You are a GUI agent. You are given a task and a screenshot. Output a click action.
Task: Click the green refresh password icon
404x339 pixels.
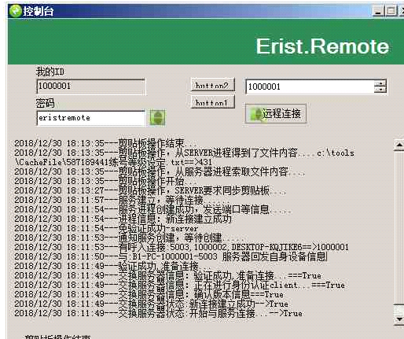(157, 117)
